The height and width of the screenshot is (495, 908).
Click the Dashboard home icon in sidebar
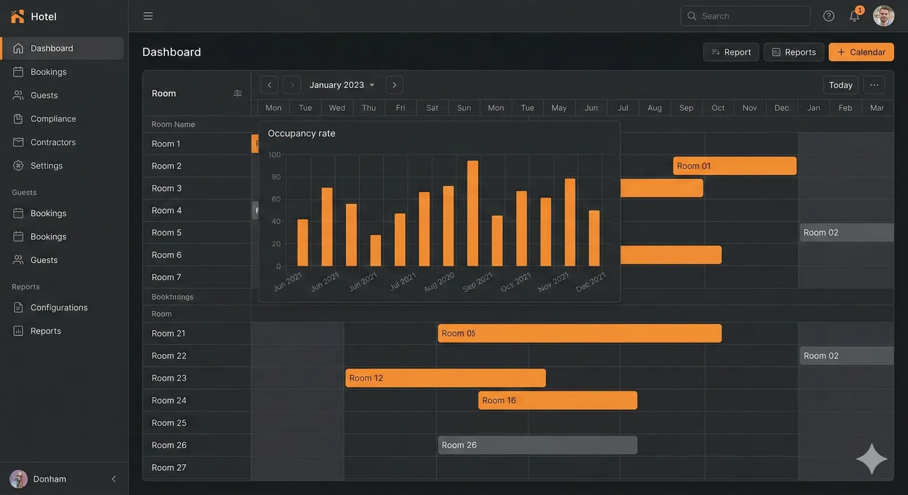[18, 48]
